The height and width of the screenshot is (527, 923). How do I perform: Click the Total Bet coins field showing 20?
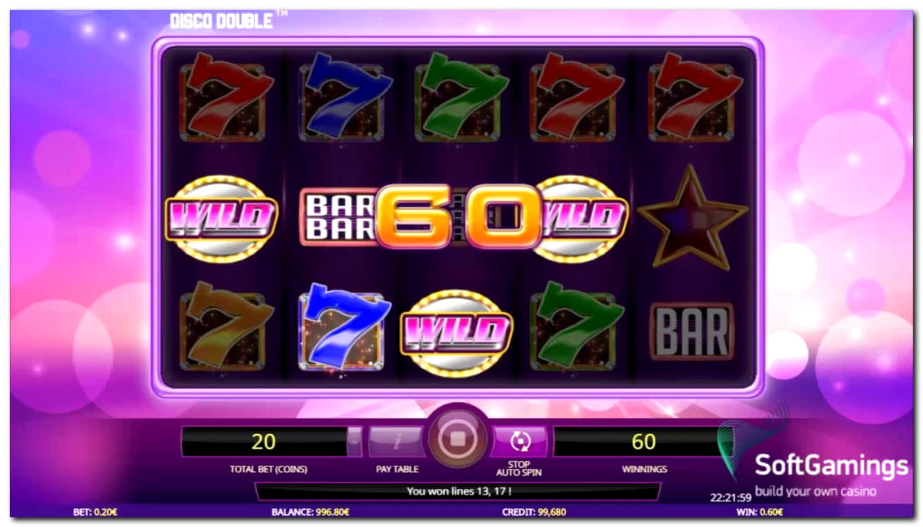pyautogui.click(x=264, y=442)
